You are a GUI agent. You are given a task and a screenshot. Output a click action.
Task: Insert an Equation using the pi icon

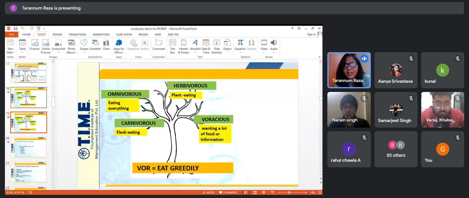point(240,43)
